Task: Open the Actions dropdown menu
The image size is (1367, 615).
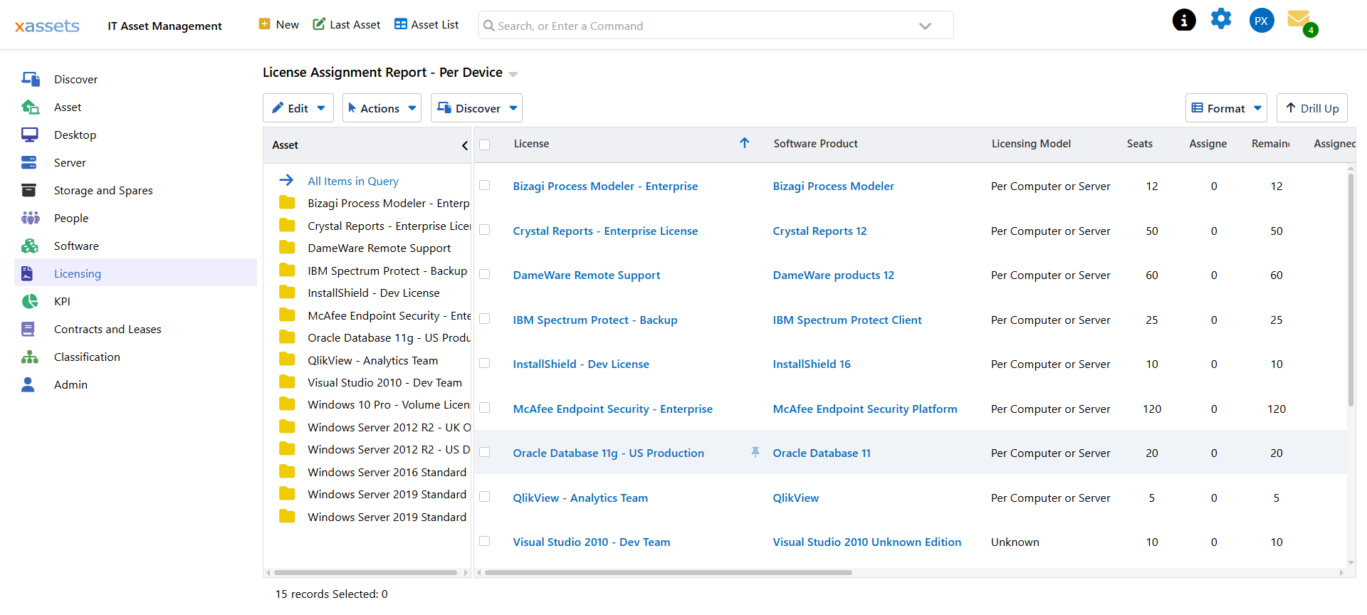Action: coord(382,108)
